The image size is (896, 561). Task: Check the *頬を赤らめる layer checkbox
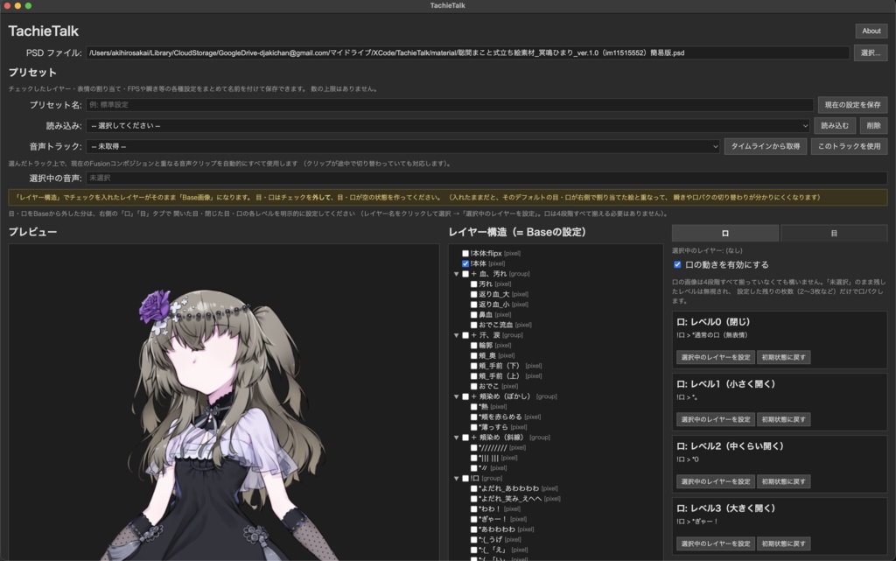point(473,417)
